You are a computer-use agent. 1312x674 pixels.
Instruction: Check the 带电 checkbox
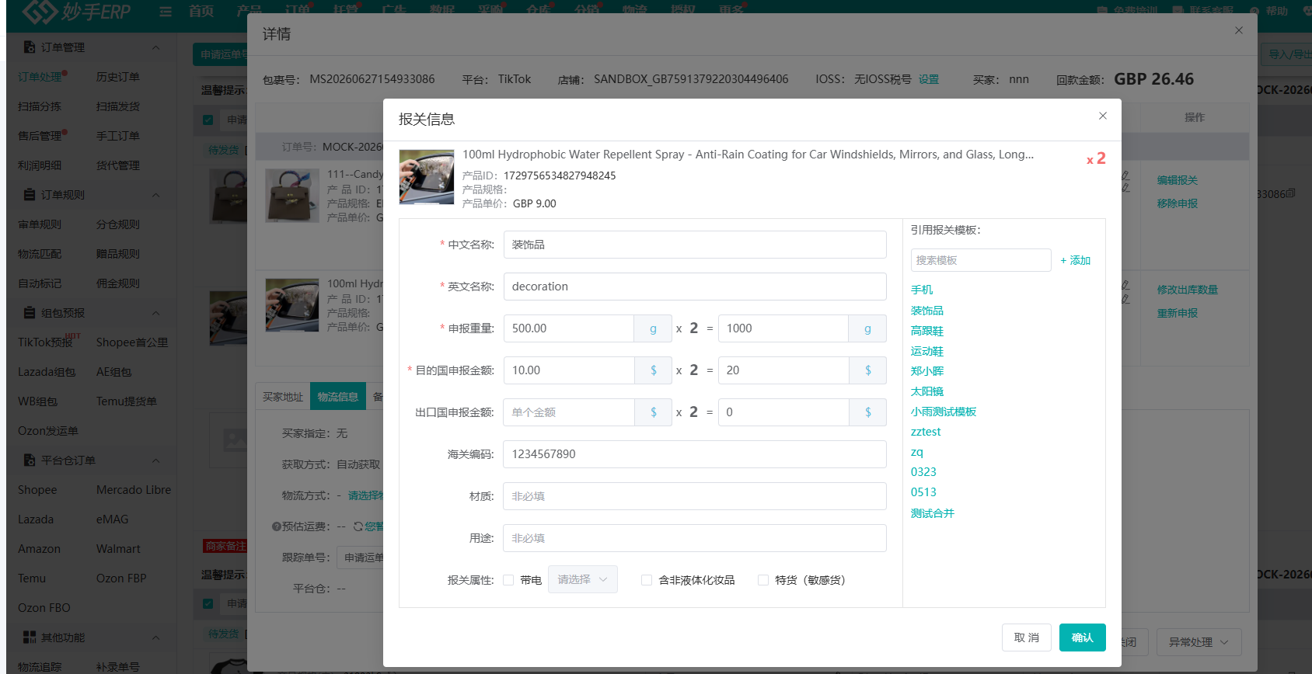[508, 580]
